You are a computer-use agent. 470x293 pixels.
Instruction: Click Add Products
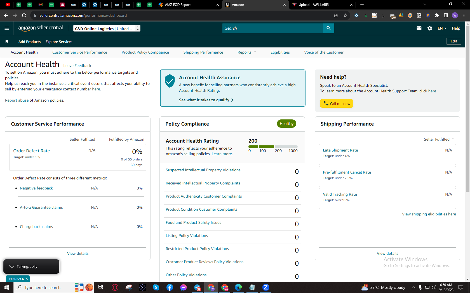coord(29,42)
